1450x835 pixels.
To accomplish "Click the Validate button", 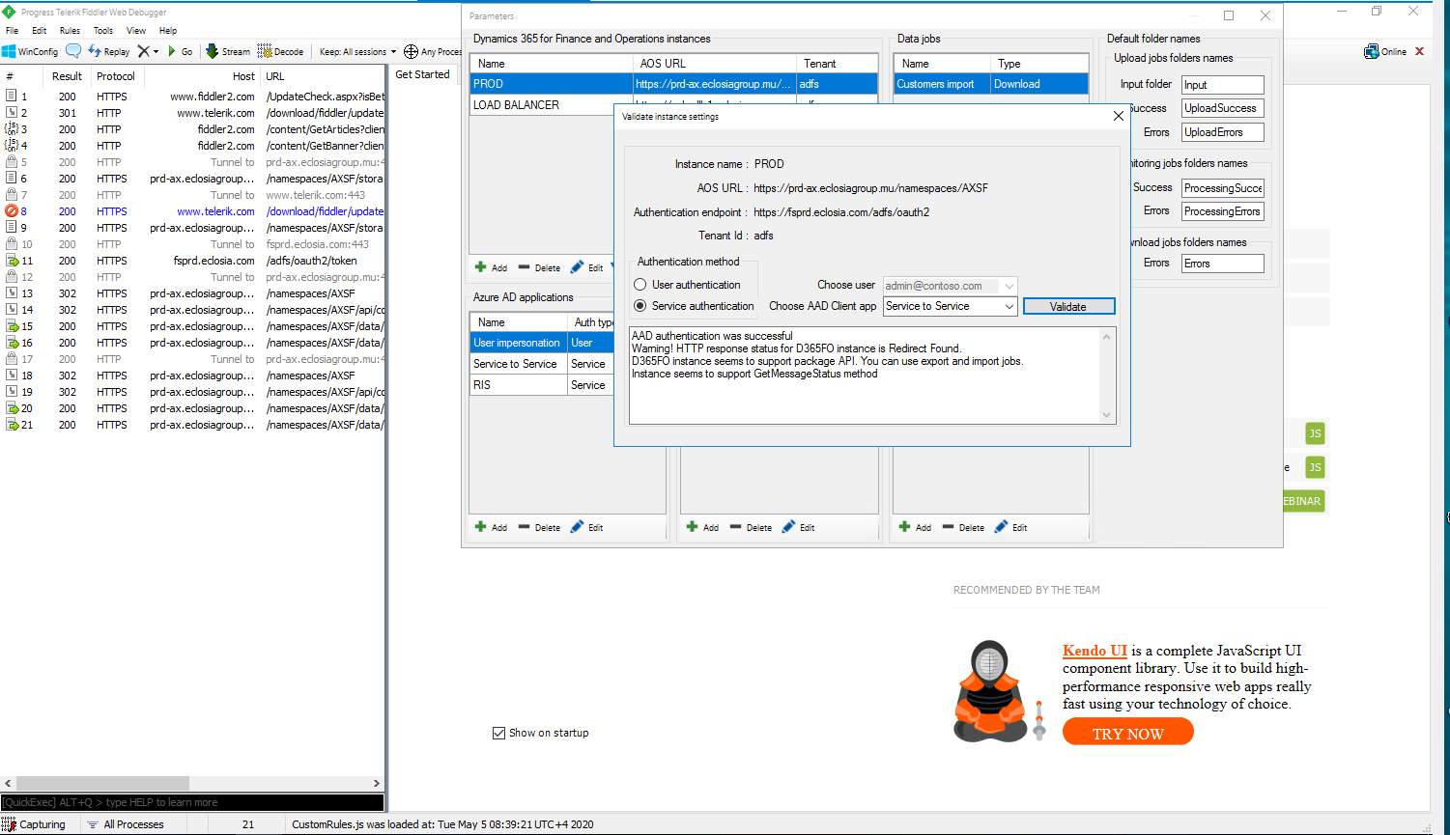I will coord(1068,305).
